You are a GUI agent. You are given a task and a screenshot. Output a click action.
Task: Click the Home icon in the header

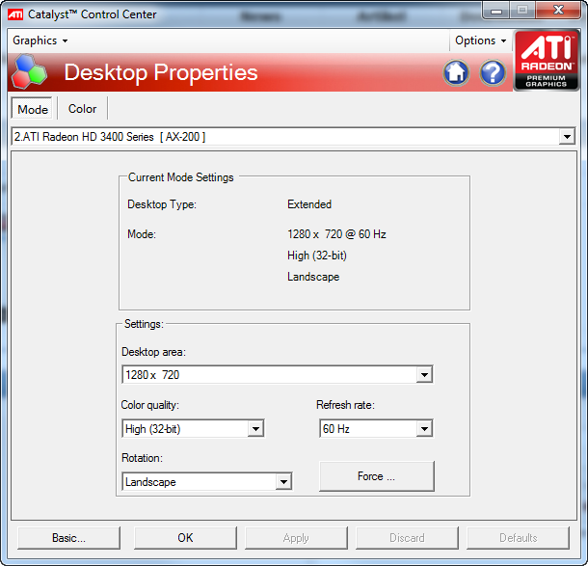pos(456,72)
